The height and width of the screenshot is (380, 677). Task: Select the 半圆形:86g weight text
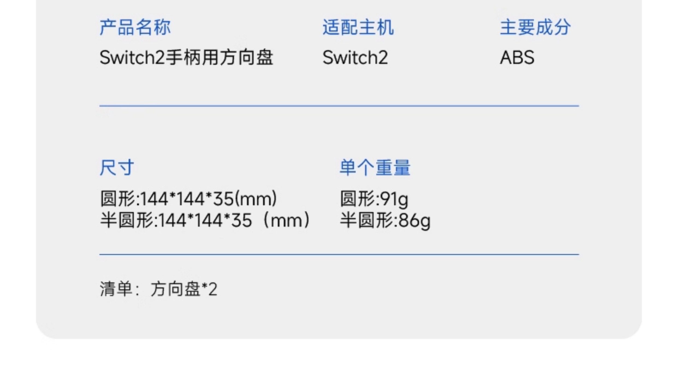[385, 220]
